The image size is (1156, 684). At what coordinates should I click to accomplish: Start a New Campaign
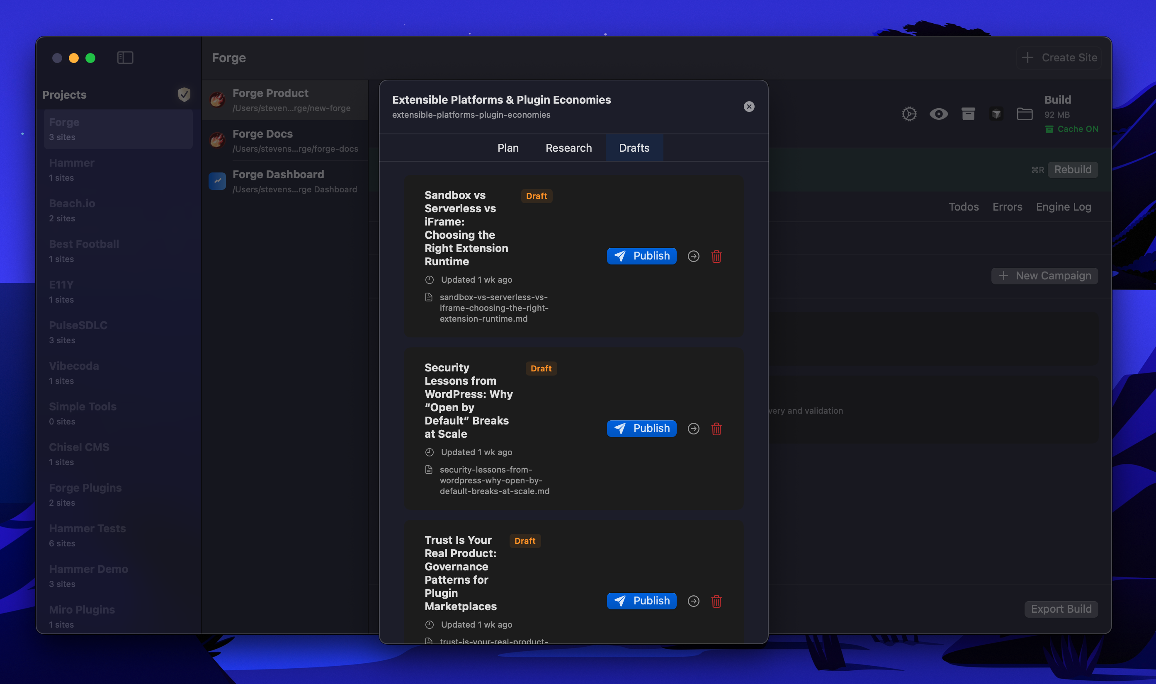click(x=1044, y=276)
